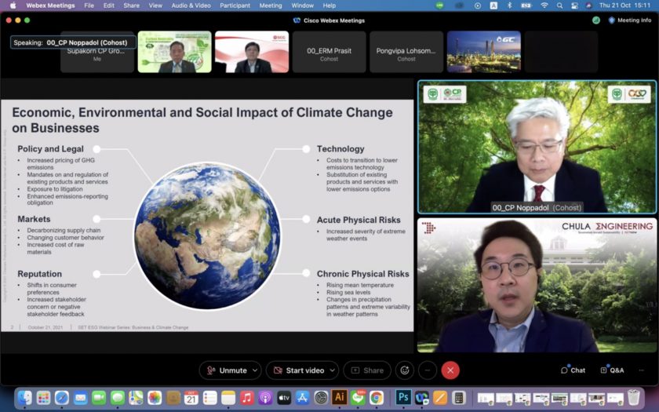Click the Share content button
The image size is (659, 412).
367,370
